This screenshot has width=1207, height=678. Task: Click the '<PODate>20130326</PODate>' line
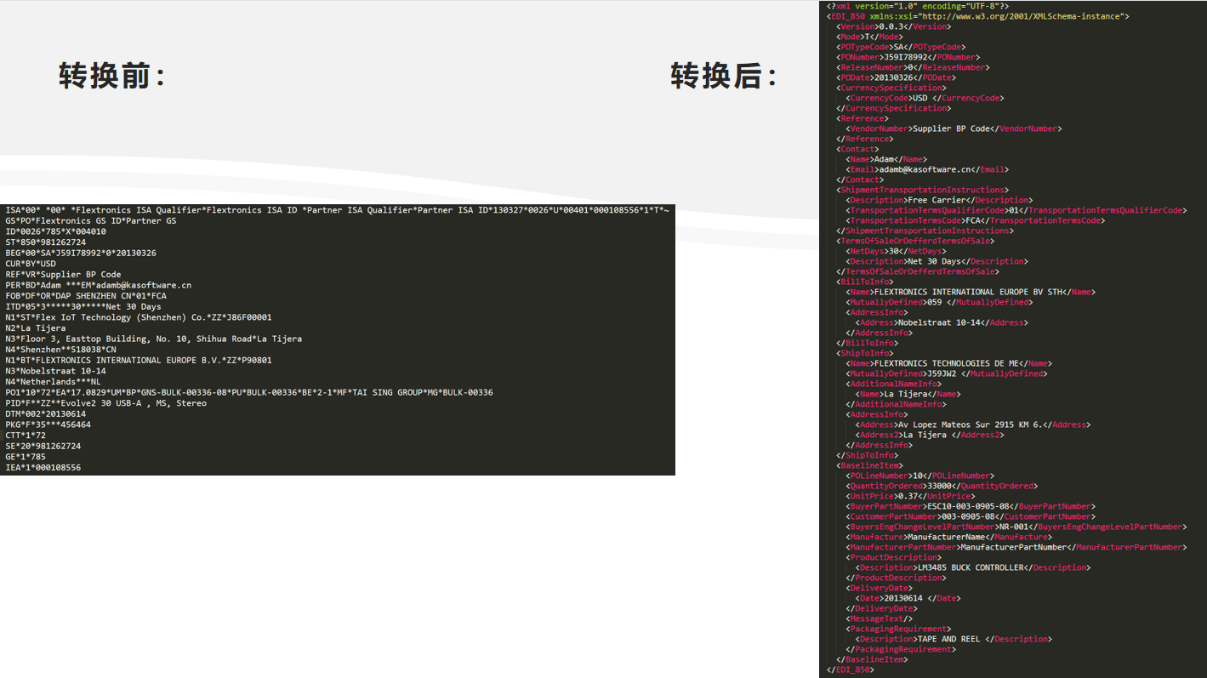click(x=896, y=77)
